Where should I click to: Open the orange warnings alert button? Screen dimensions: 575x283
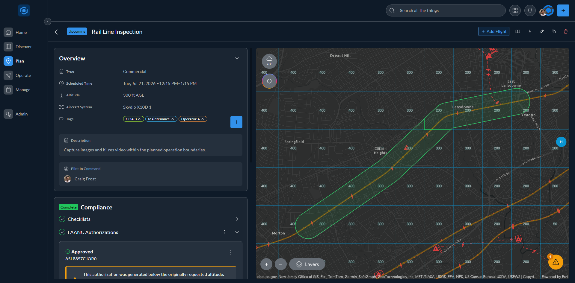[x=556, y=262]
